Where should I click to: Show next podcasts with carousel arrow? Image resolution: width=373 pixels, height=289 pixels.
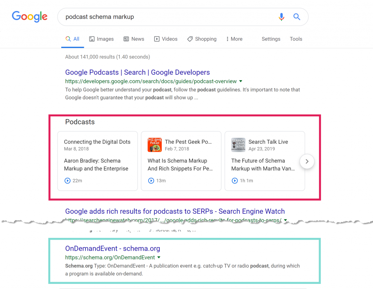click(307, 162)
